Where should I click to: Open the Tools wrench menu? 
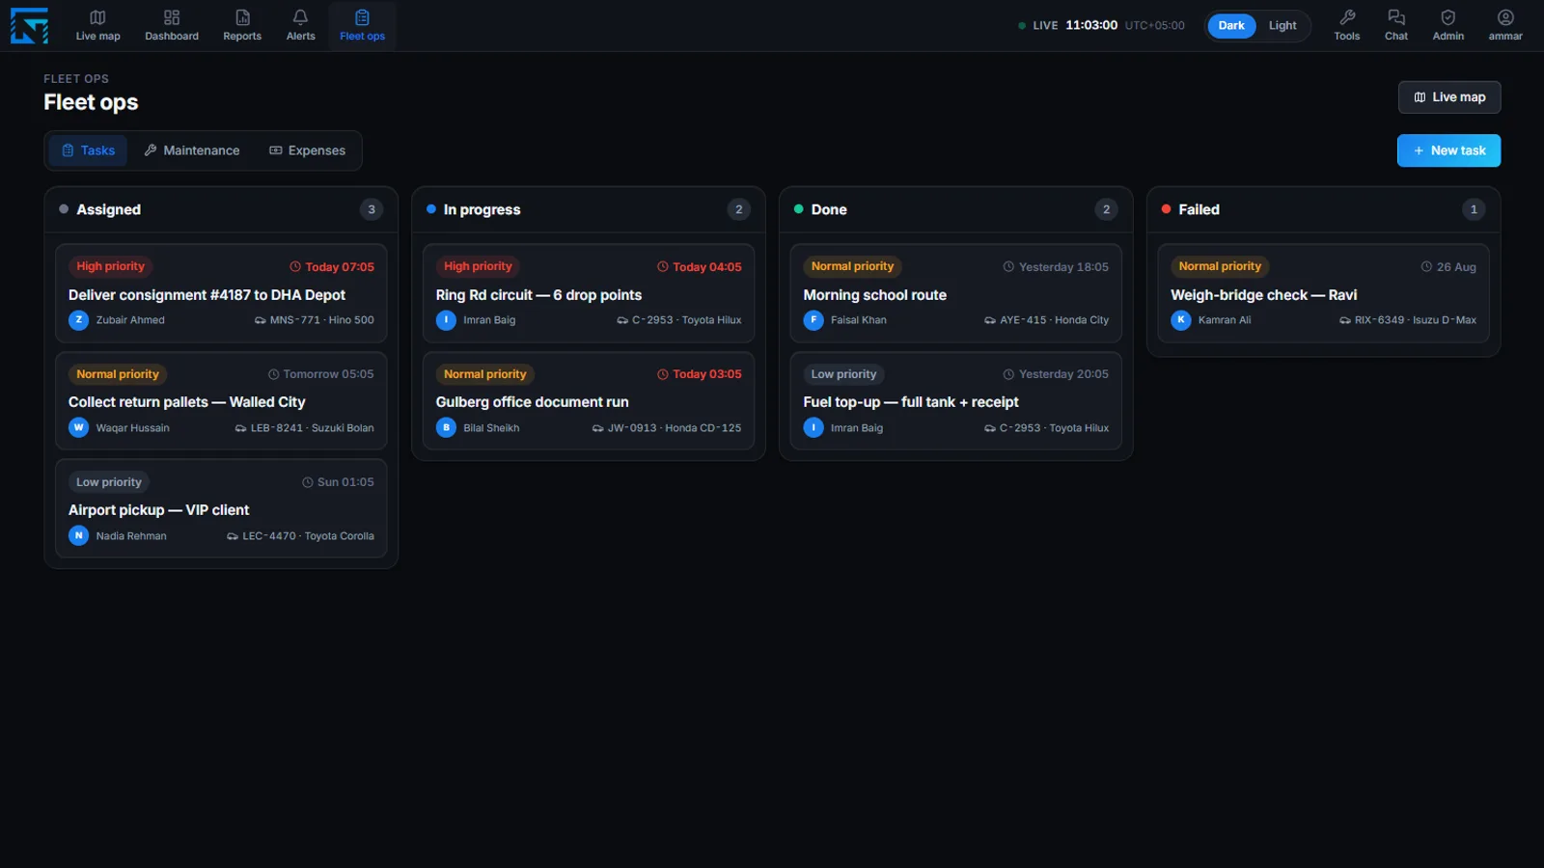[1346, 26]
